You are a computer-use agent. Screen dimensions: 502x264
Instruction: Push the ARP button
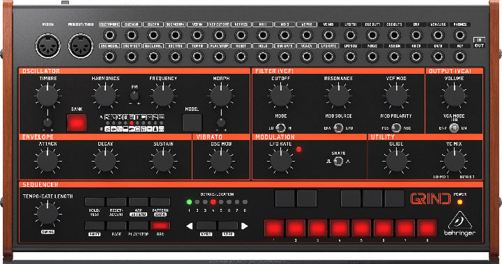[139, 202]
